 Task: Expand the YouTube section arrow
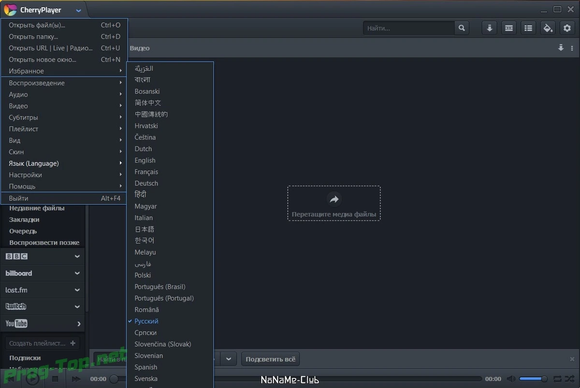point(79,324)
